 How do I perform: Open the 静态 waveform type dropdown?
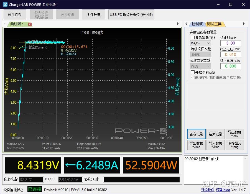tap(200, 66)
